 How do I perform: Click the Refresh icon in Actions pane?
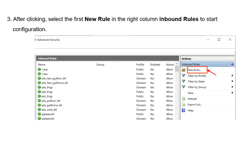pyautogui.click(x=183, y=99)
